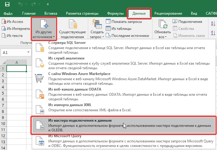Switch to the Разметка страницы tab
The height and width of the screenshot is (150, 217).
[x=82, y=13]
